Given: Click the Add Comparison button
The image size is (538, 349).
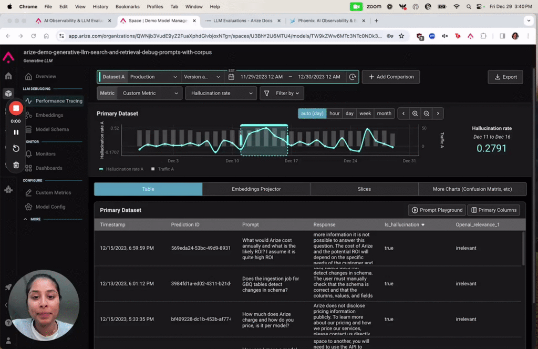Looking at the screenshot, I should [391, 77].
